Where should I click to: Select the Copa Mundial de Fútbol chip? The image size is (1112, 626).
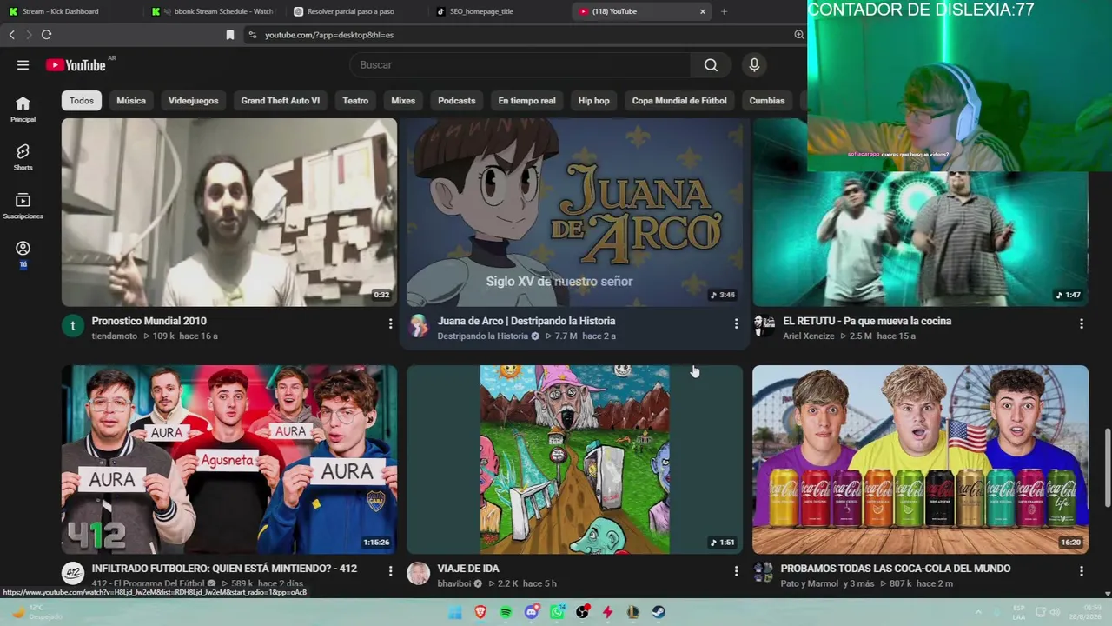(x=679, y=101)
